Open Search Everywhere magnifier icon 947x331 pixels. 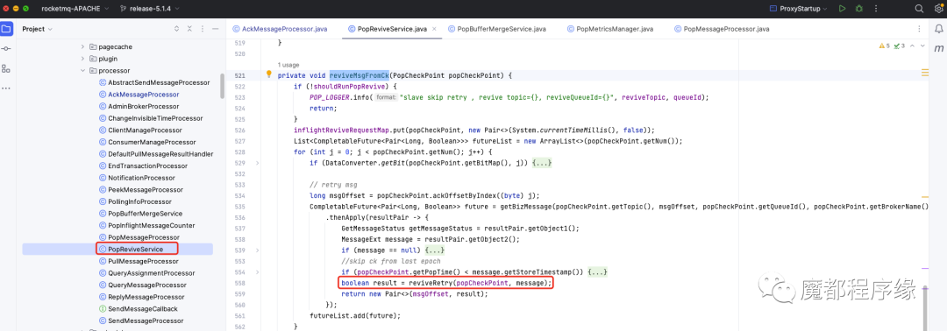pyautogui.click(x=919, y=9)
